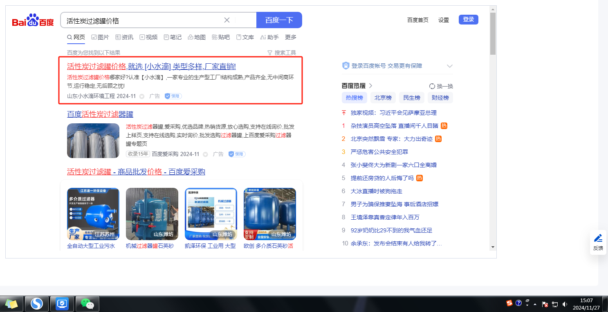Click the 地图 tab icon
This screenshot has height=312, width=608.
click(190, 37)
